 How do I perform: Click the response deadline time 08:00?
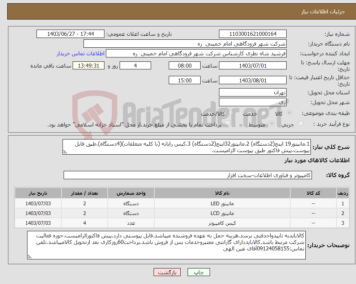(x=185, y=66)
